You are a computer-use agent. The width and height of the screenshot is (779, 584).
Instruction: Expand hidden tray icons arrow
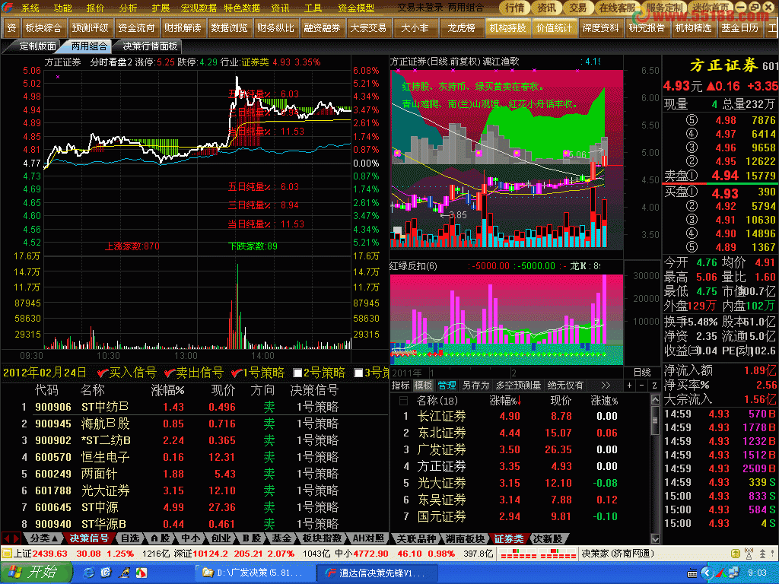707,573
